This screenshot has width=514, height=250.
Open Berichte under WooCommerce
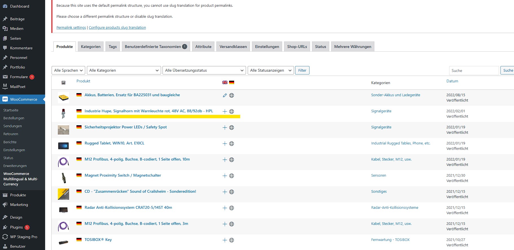point(10,142)
